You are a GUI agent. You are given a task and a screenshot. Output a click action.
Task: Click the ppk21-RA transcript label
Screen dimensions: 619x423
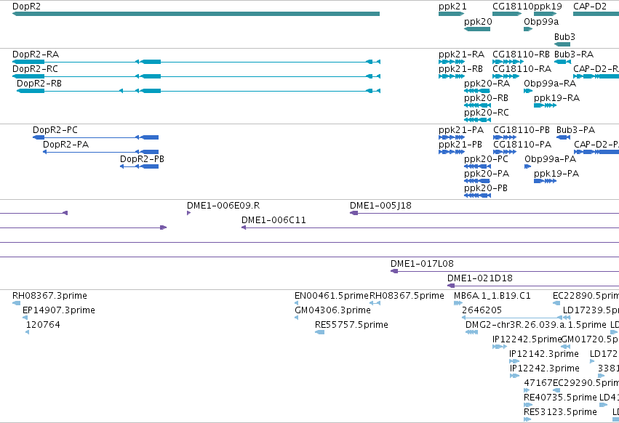click(461, 54)
